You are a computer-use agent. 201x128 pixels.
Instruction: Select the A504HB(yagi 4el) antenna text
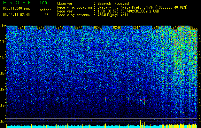[x=113, y=15]
